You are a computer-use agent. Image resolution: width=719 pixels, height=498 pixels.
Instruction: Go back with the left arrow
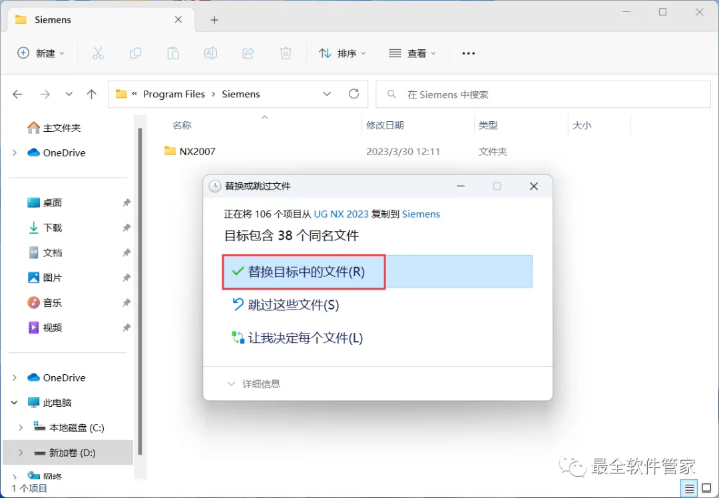[x=17, y=94]
